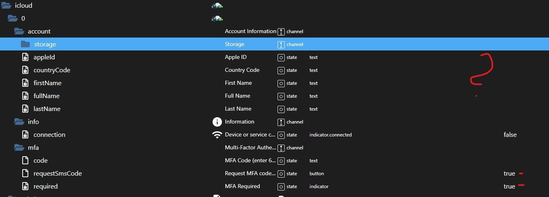
Task: Click the state type icon for Apple ID
Action: coord(281,57)
